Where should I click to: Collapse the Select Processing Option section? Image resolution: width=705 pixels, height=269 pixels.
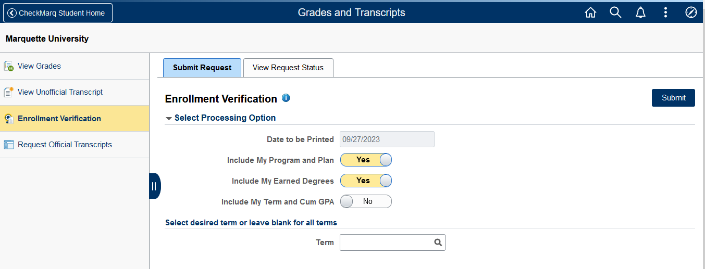pos(169,118)
